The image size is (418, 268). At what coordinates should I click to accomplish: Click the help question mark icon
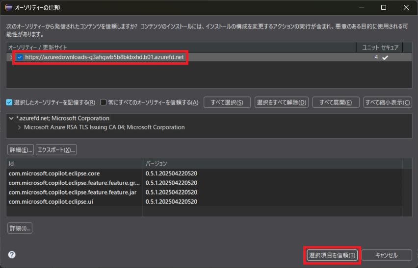(12, 255)
